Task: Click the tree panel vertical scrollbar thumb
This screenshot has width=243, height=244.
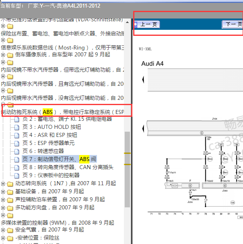Action: (x=127, y=170)
